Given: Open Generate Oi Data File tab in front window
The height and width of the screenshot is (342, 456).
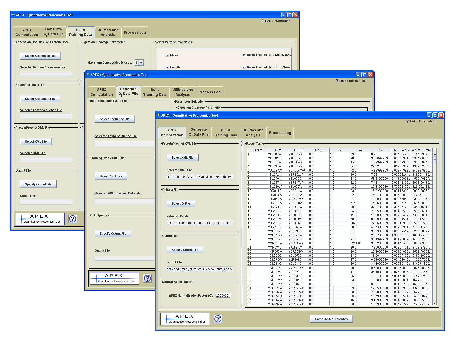Looking at the screenshot, I should click(199, 132).
